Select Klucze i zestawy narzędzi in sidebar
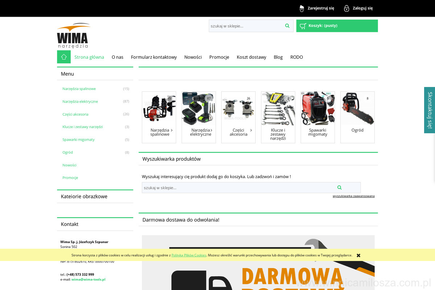This screenshot has height=290, width=435. coord(83,127)
